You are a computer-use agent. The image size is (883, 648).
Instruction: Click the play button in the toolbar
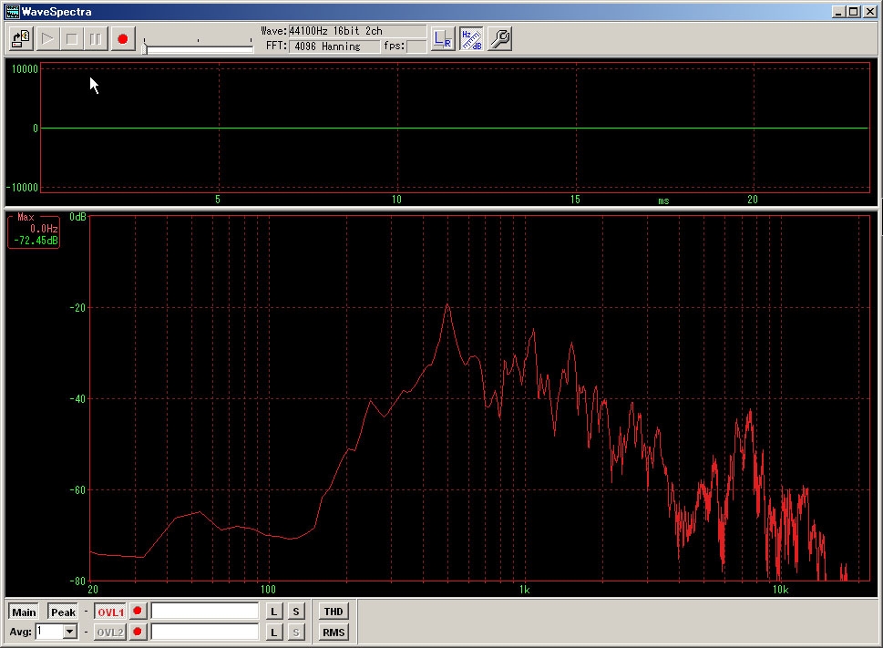(x=47, y=39)
